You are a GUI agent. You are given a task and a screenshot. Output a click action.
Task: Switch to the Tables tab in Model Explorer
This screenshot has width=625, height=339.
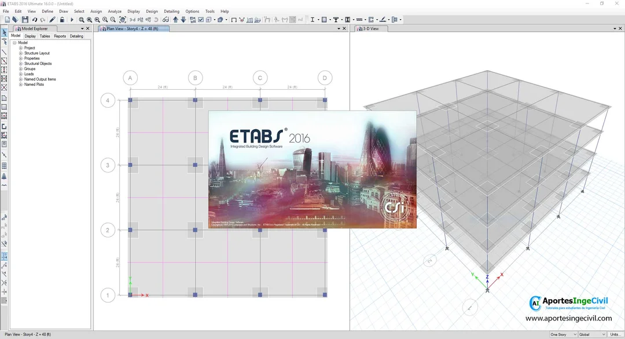(x=45, y=36)
